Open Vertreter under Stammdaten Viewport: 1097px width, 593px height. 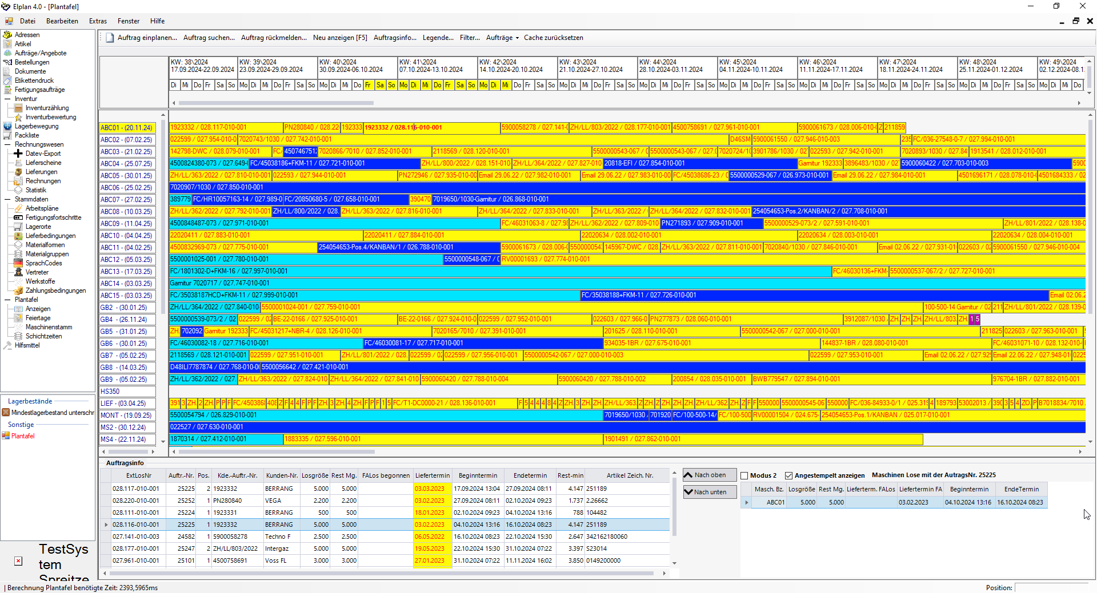pos(37,272)
